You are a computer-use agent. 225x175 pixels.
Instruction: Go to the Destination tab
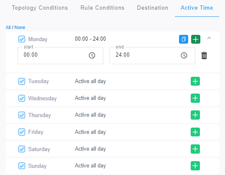click(x=153, y=8)
